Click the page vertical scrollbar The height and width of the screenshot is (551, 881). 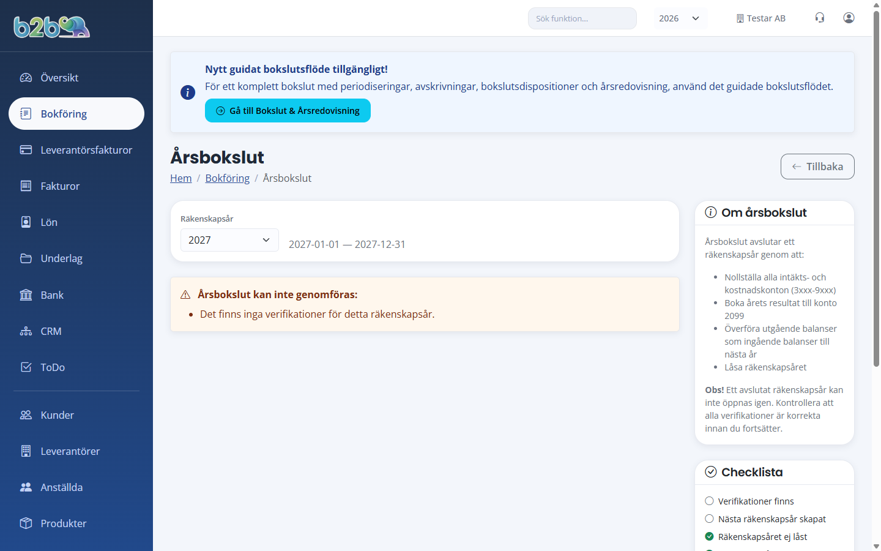coord(876,189)
